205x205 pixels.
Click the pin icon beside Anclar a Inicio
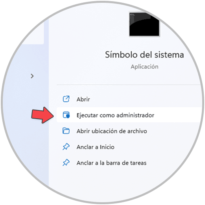[x=66, y=147]
